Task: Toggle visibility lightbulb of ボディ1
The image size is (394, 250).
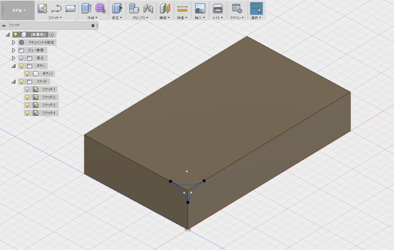Action: tap(28, 74)
